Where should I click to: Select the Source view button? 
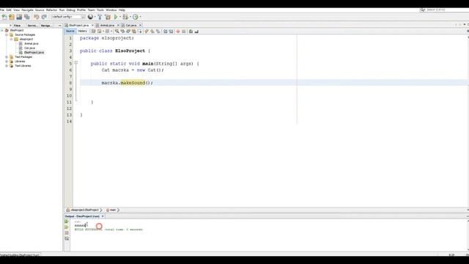click(70, 31)
